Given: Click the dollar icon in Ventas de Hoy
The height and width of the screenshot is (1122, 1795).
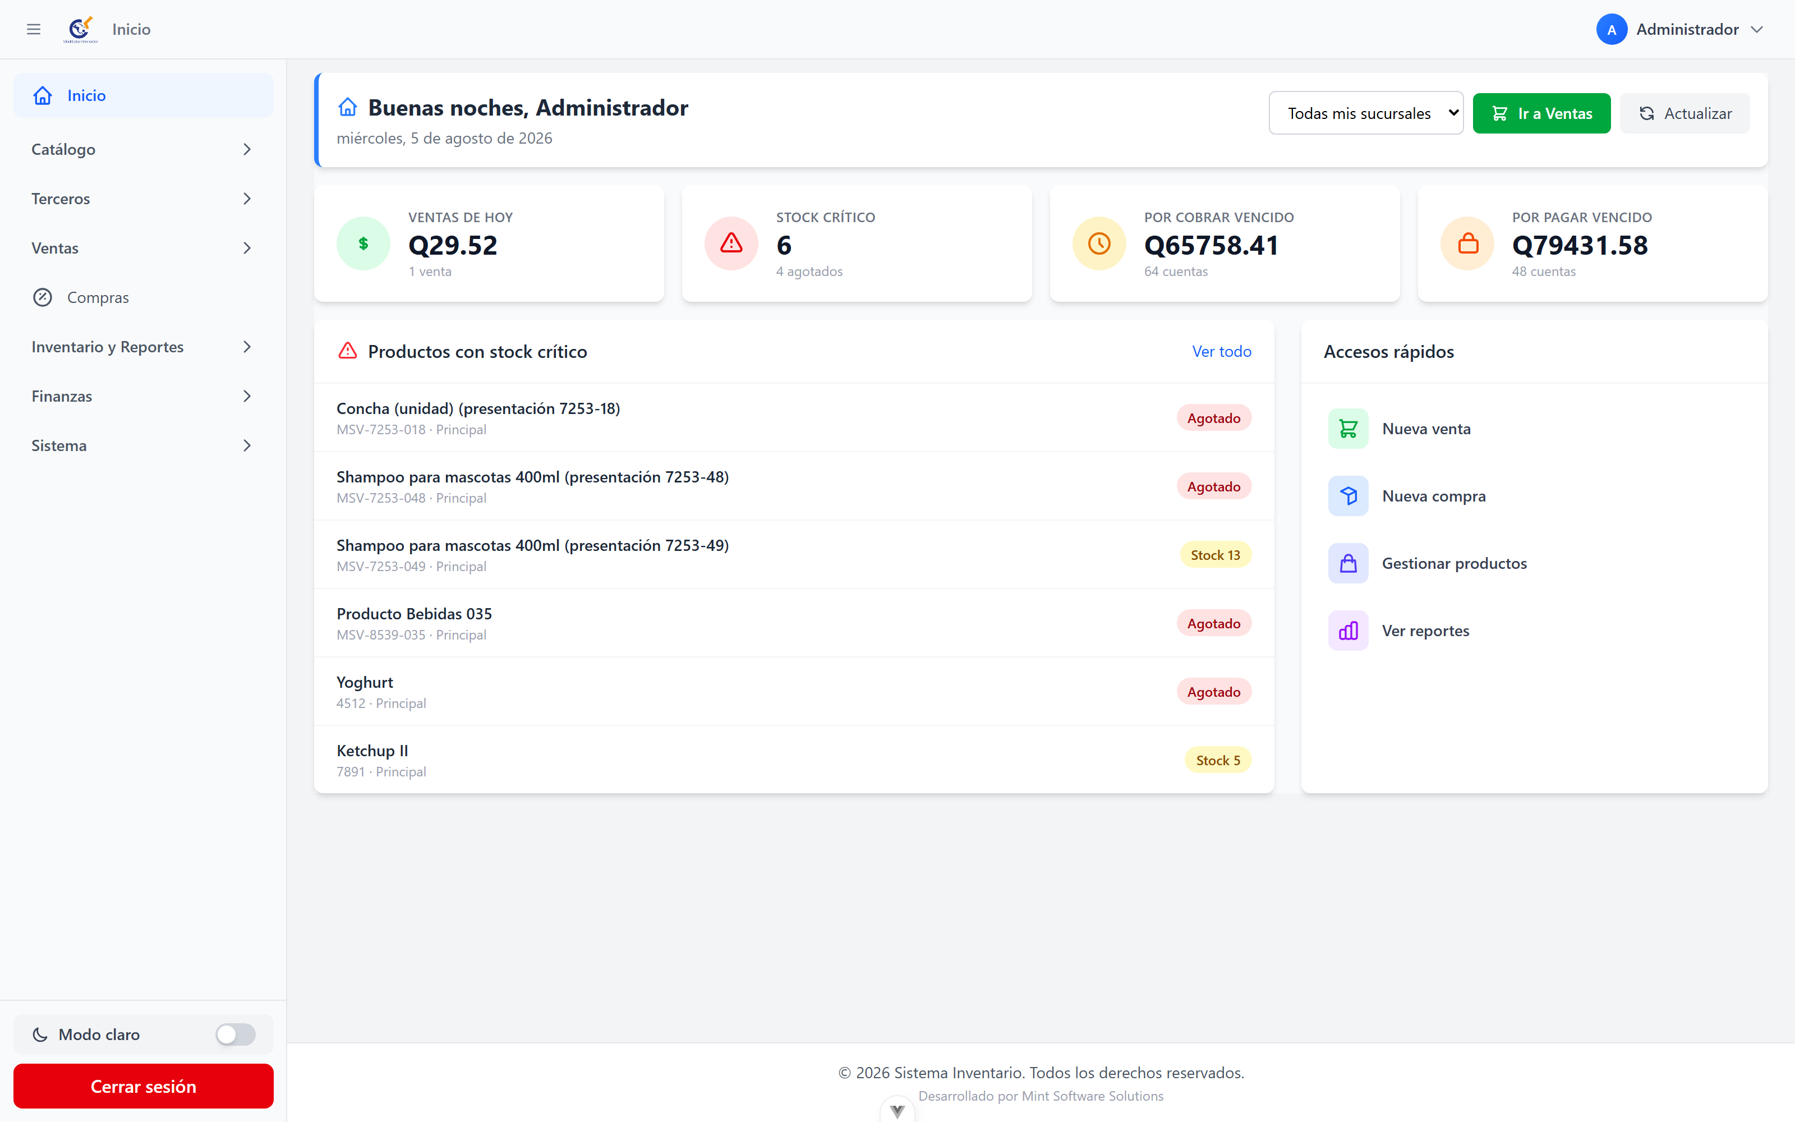Looking at the screenshot, I should coord(363,243).
